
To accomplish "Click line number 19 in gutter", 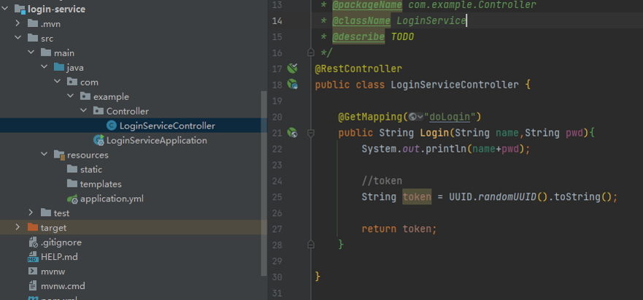I will (x=277, y=101).
